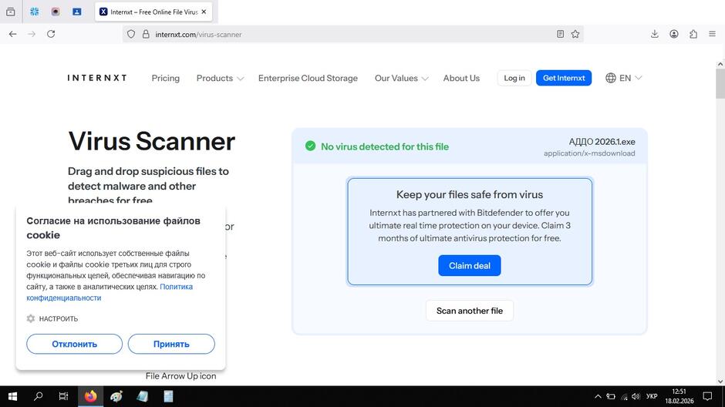Click the cookie settings gear icon
The height and width of the screenshot is (407, 725).
coord(31,319)
